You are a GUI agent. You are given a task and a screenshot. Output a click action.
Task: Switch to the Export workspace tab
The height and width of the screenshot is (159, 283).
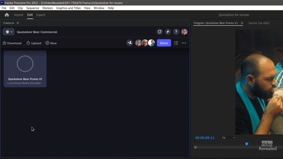point(41,15)
